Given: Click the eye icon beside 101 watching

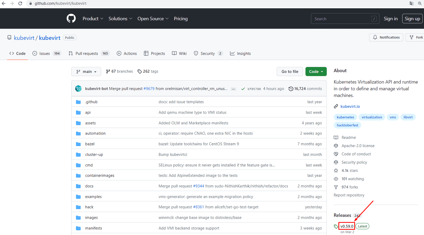Looking at the screenshot, I should coord(336,179).
